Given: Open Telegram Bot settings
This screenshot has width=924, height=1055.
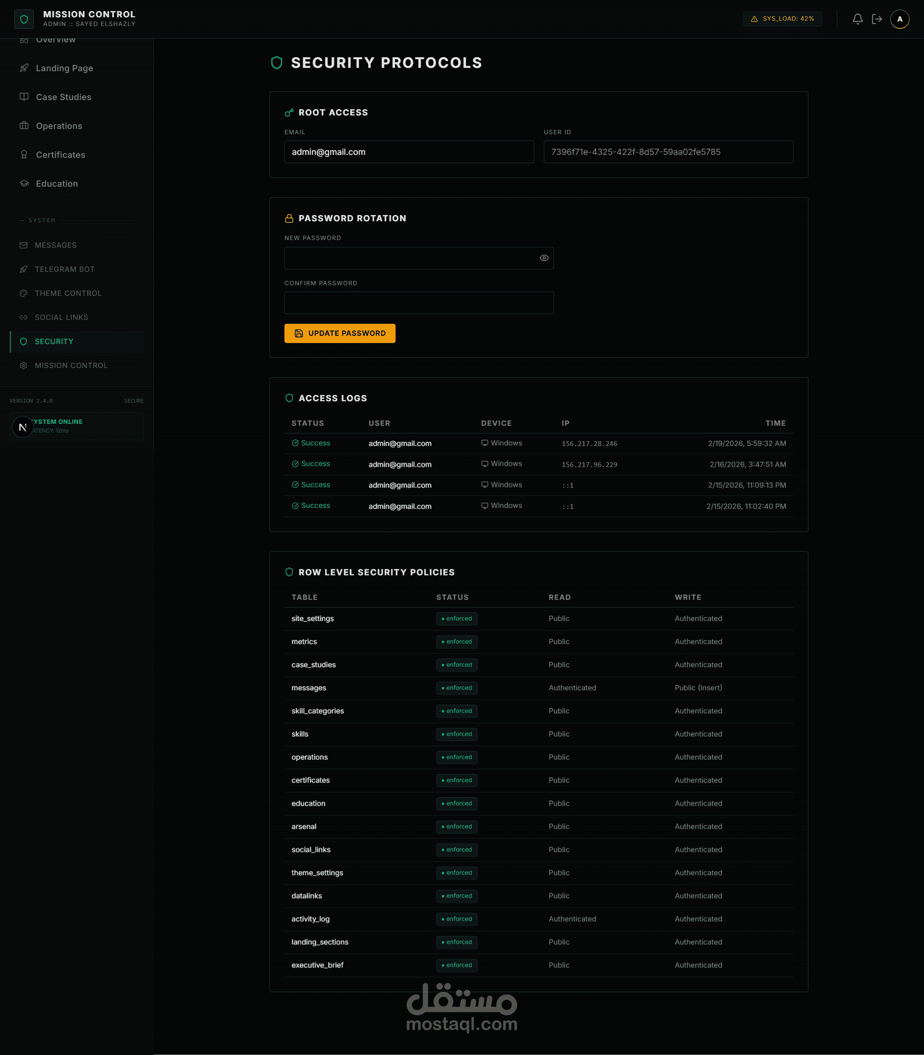Looking at the screenshot, I should [64, 269].
